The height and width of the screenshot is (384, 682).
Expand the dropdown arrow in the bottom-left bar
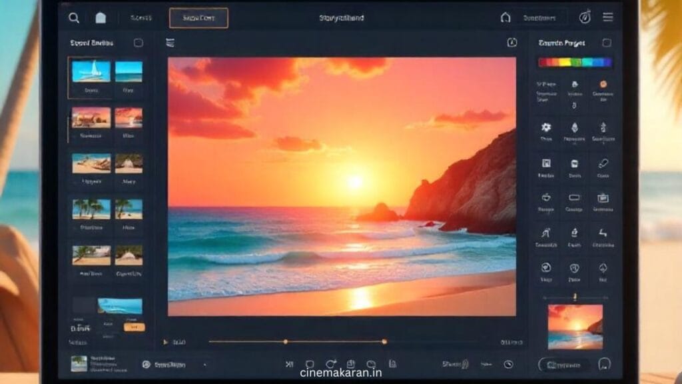point(204,365)
